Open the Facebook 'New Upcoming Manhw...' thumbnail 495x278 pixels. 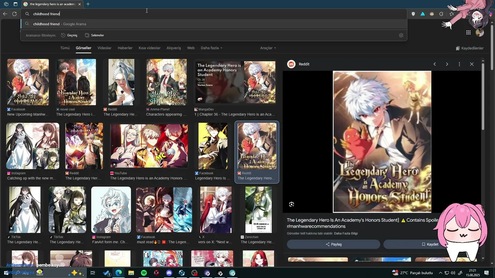point(28,82)
